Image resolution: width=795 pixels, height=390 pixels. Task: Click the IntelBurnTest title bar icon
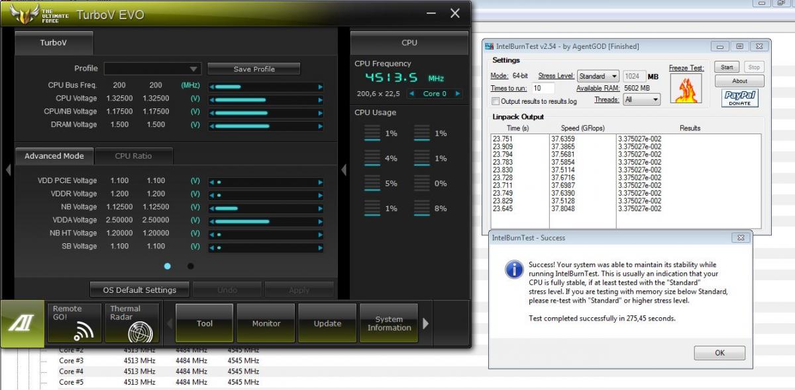[490, 46]
